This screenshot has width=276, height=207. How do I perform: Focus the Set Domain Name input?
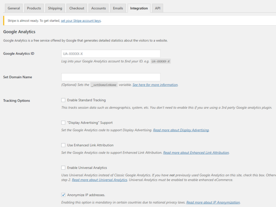(x=111, y=77)
